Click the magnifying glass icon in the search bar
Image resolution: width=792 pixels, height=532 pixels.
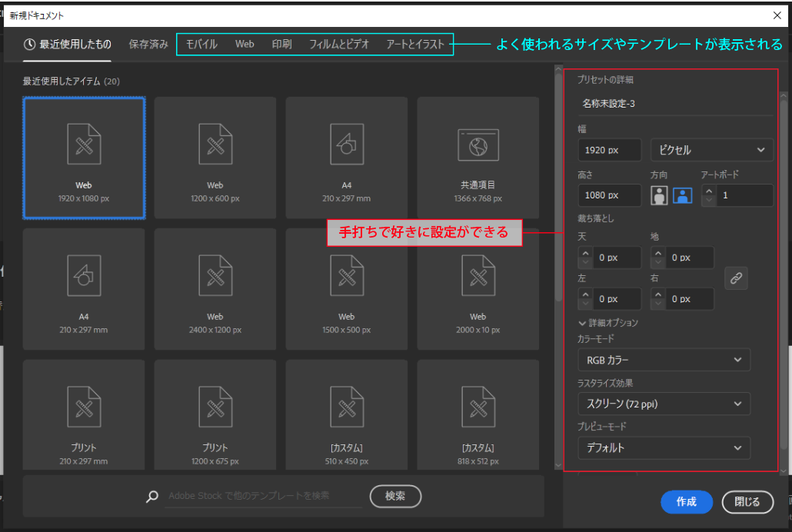pos(151,496)
